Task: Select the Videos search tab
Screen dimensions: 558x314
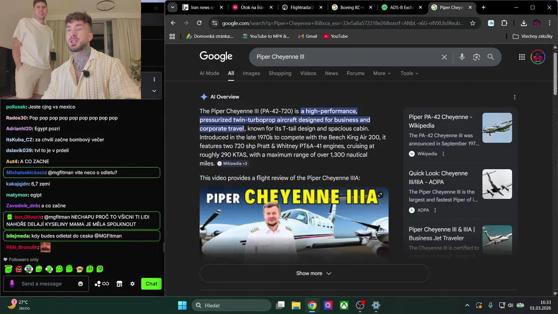Action: pos(308,73)
